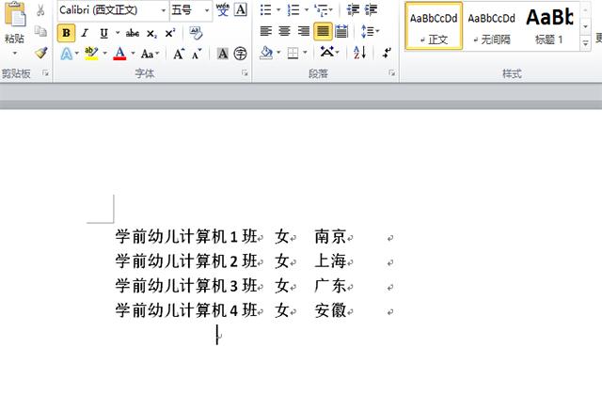The height and width of the screenshot is (395, 602).
Task: Open the Font dialog launcher
Action: [x=245, y=73]
